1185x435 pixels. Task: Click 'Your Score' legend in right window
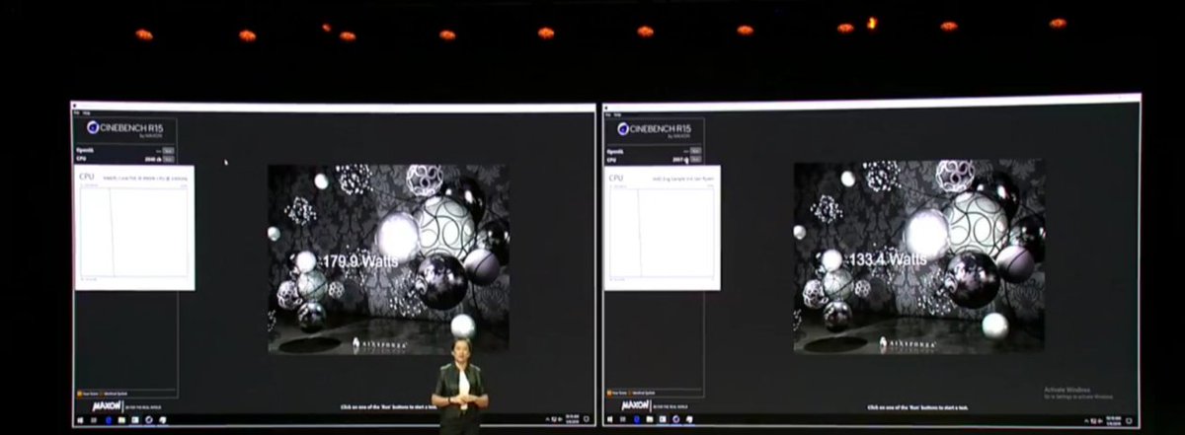(x=619, y=393)
